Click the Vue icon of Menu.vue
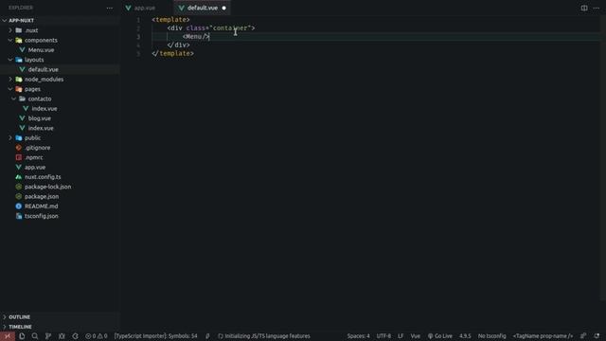Viewport: 606px width, 341px height. pos(22,50)
